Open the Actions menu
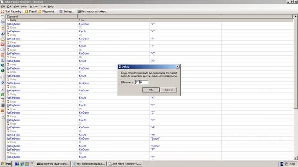298x167 pixels. point(34,6)
